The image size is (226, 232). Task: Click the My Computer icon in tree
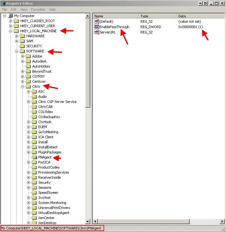click(11, 16)
